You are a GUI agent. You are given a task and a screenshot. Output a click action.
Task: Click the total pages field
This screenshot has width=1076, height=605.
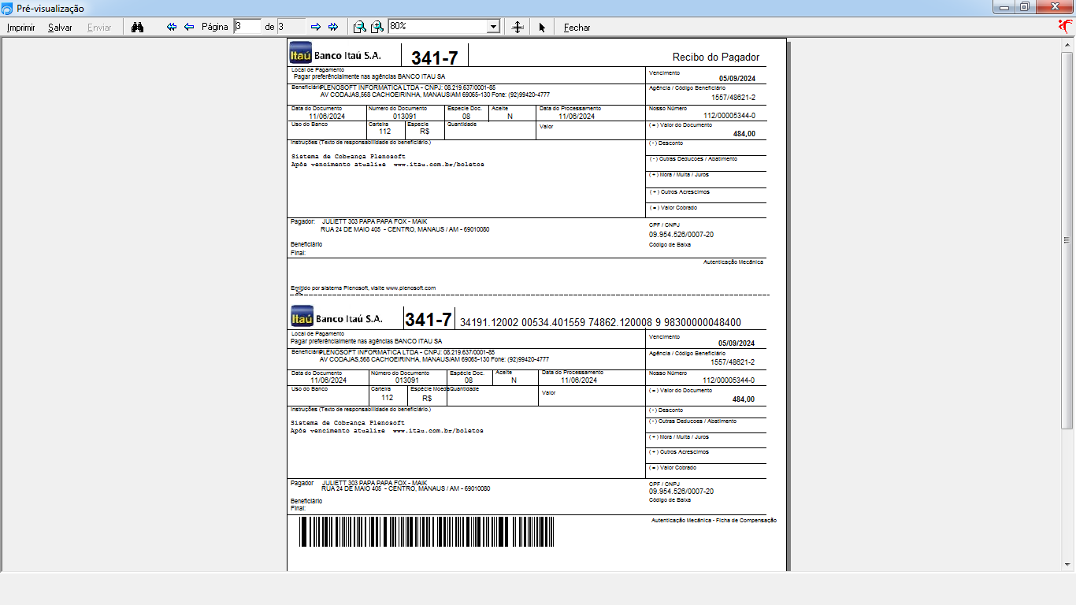click(x=291, y=26)
